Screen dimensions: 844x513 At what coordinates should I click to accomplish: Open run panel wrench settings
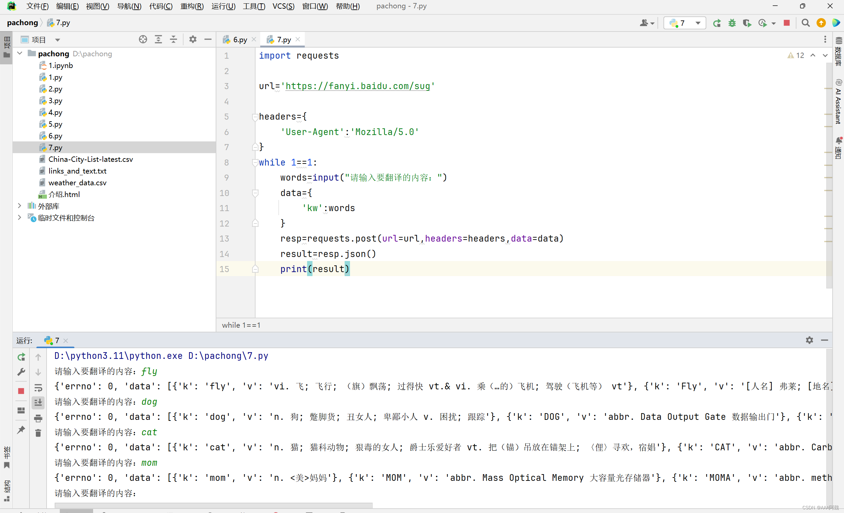coord(21,372)
